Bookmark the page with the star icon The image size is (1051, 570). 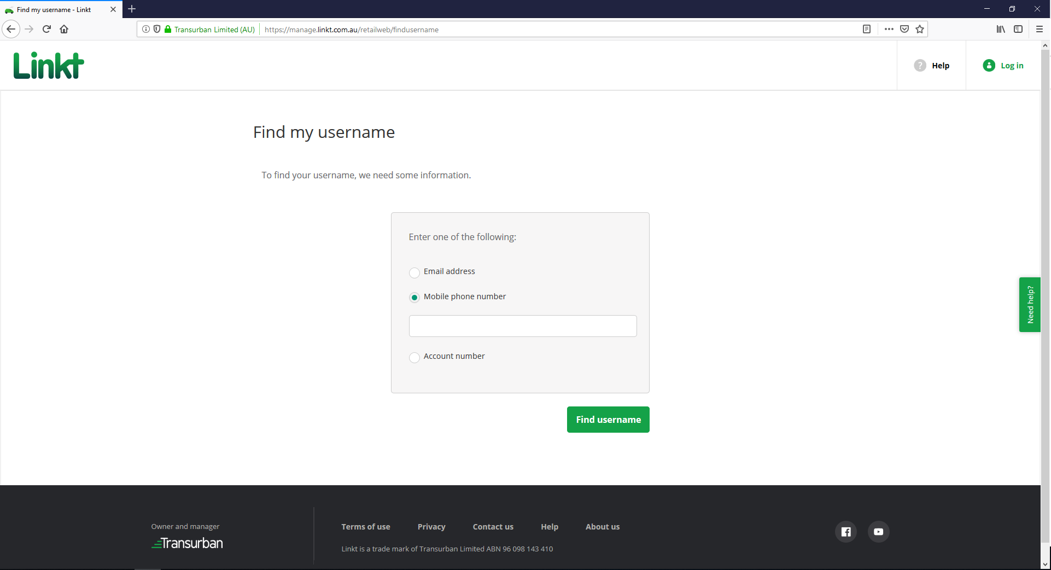920,29
